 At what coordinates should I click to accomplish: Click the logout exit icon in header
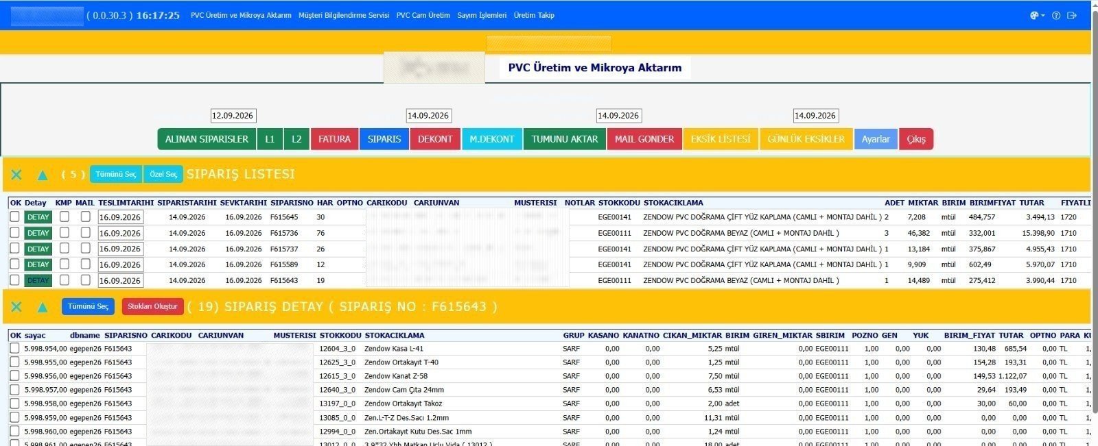[x=1073, y=15]
